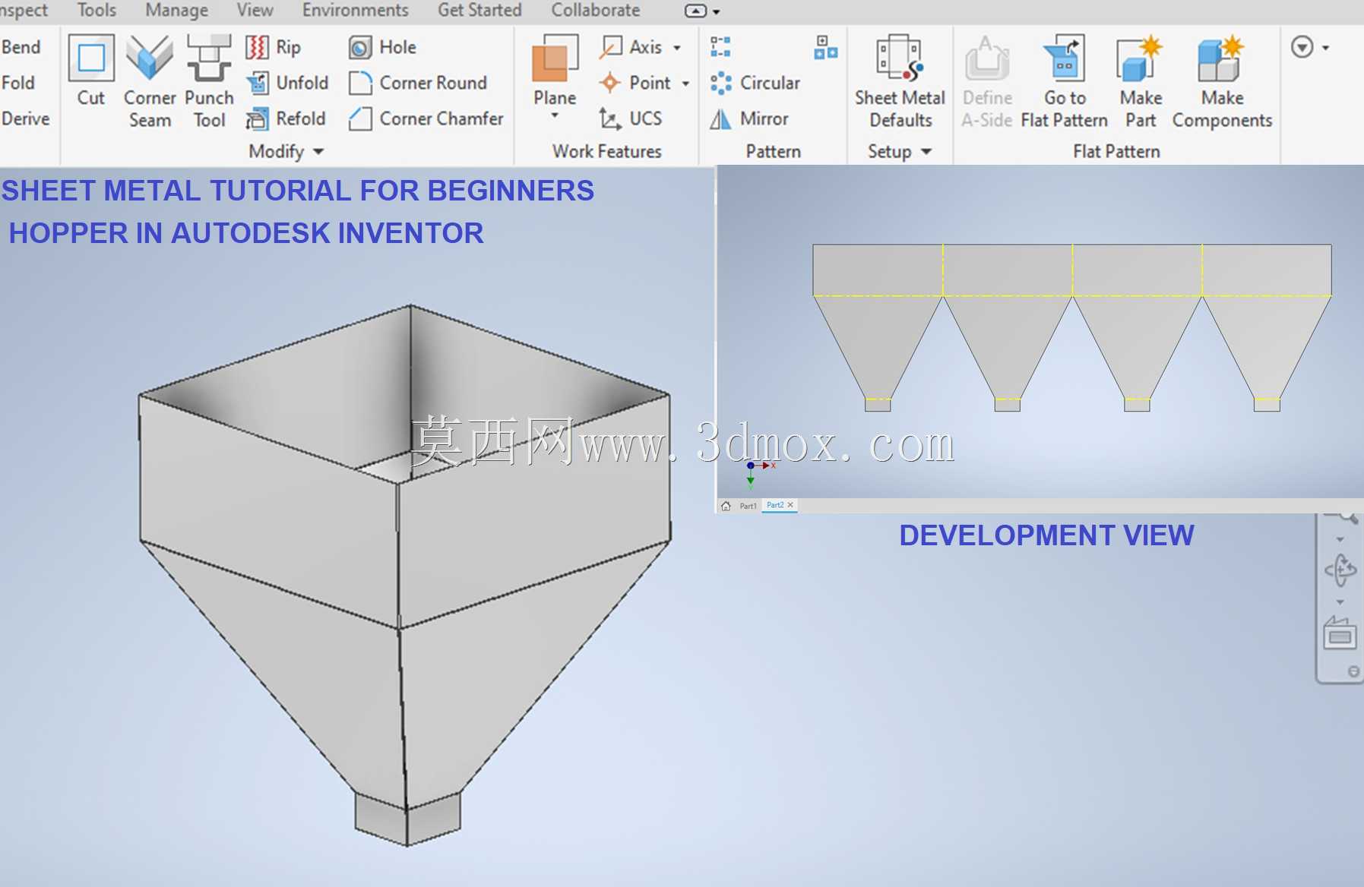Insert a UCS
Screen dimensions: 1364x887
pyautogui.click(x=631, y=118)
